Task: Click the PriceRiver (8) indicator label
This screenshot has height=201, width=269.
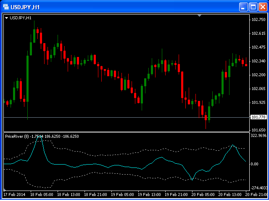Action: (17, 137)
